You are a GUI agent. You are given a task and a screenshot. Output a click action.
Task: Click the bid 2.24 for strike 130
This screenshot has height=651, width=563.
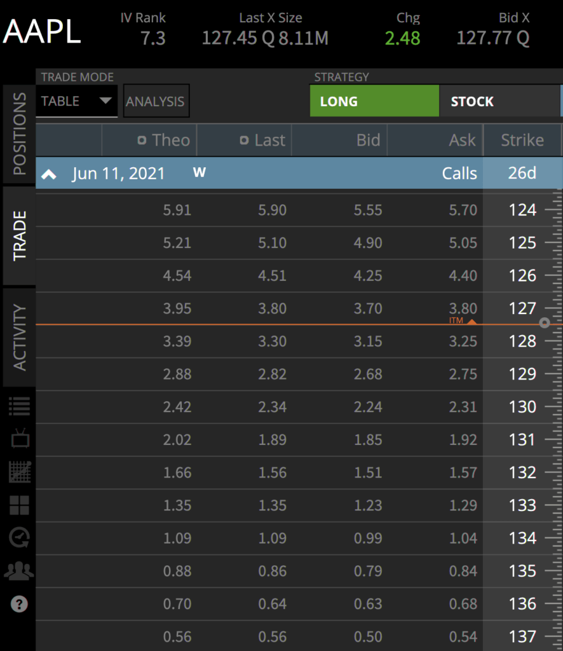click(x=367, y=407)
